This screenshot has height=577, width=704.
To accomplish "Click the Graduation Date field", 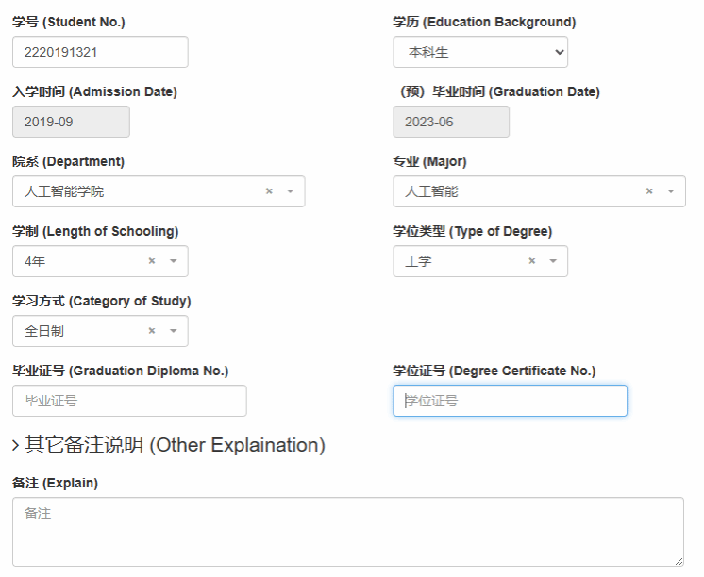I will coord(451,122).
